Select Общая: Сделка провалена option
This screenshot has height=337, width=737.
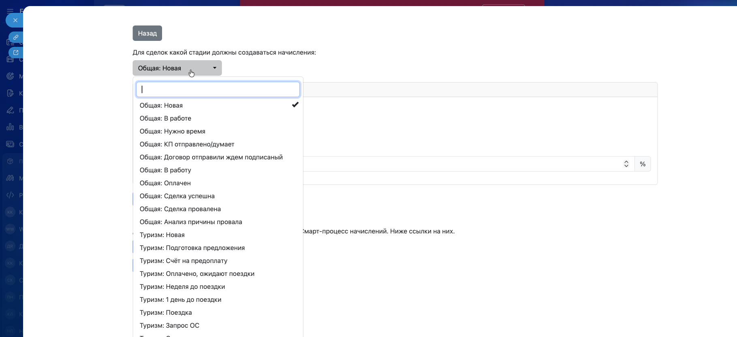218,209
